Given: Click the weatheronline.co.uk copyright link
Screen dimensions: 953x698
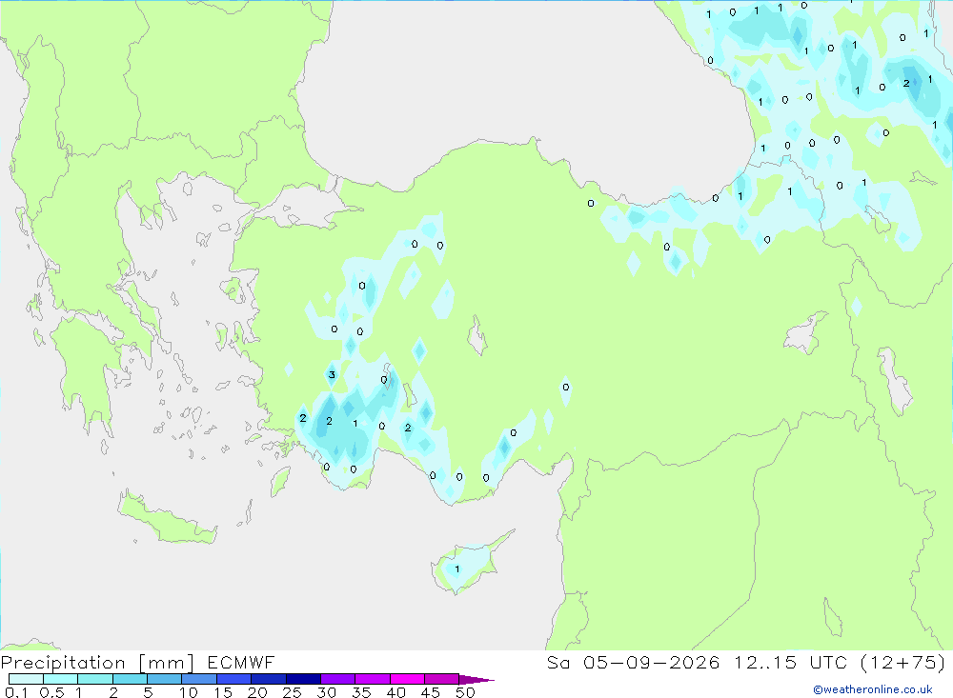Looking at the screenshot, I should tap(873, 689).
